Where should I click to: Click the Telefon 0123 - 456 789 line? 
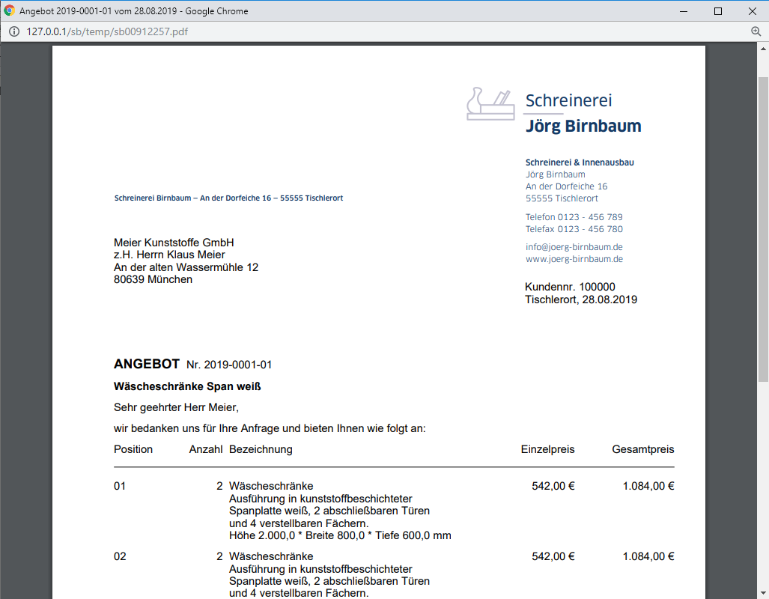click(x=574, y=217)
